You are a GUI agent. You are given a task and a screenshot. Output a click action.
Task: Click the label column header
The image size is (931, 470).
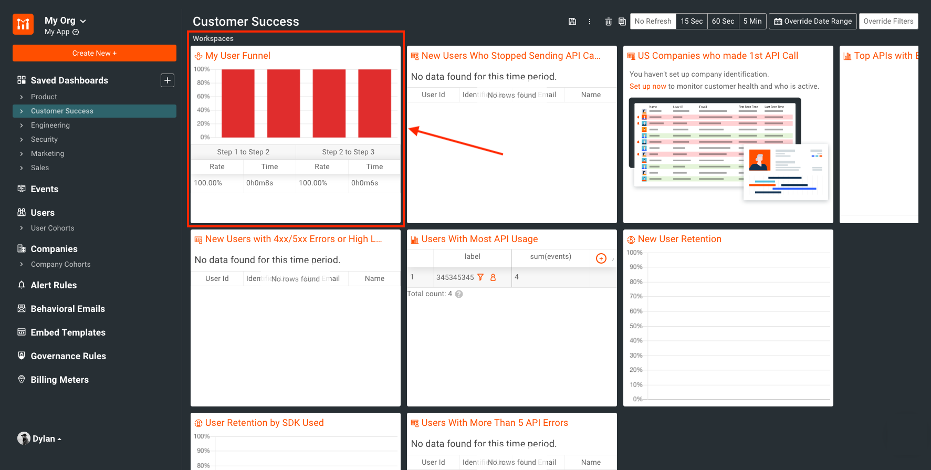tap(473, 257)
